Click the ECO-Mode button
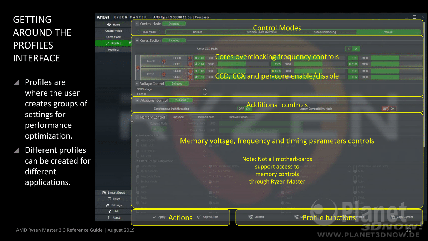The height and width of the screenshot is (241, 428). [149, 32]
